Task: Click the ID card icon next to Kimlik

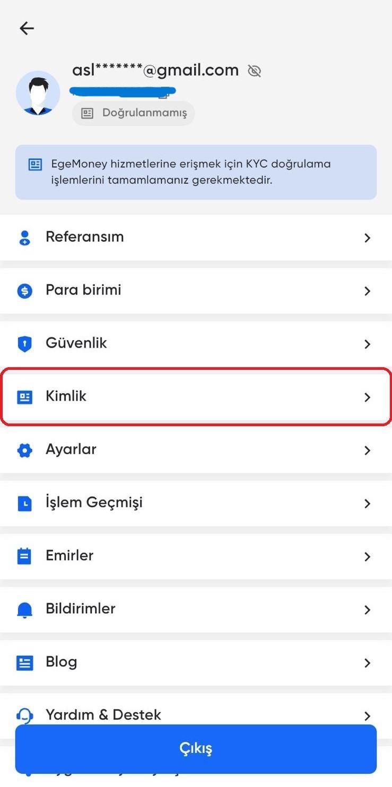Action: [x=24, y=397]
